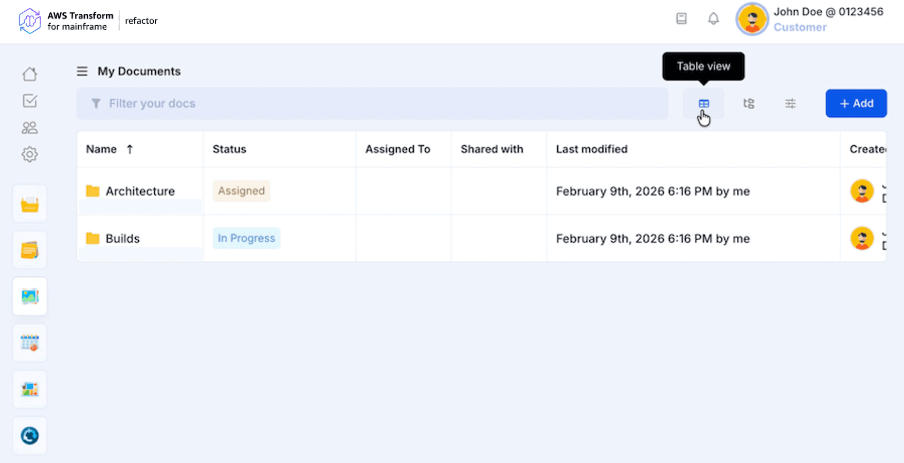Click the Last modified column header

click(591, 149)
